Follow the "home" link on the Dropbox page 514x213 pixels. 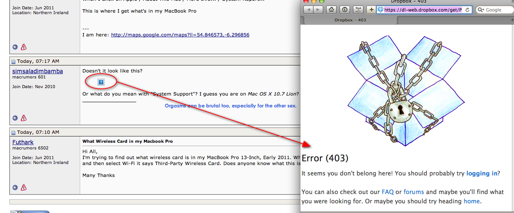click(x=472, y=201)
